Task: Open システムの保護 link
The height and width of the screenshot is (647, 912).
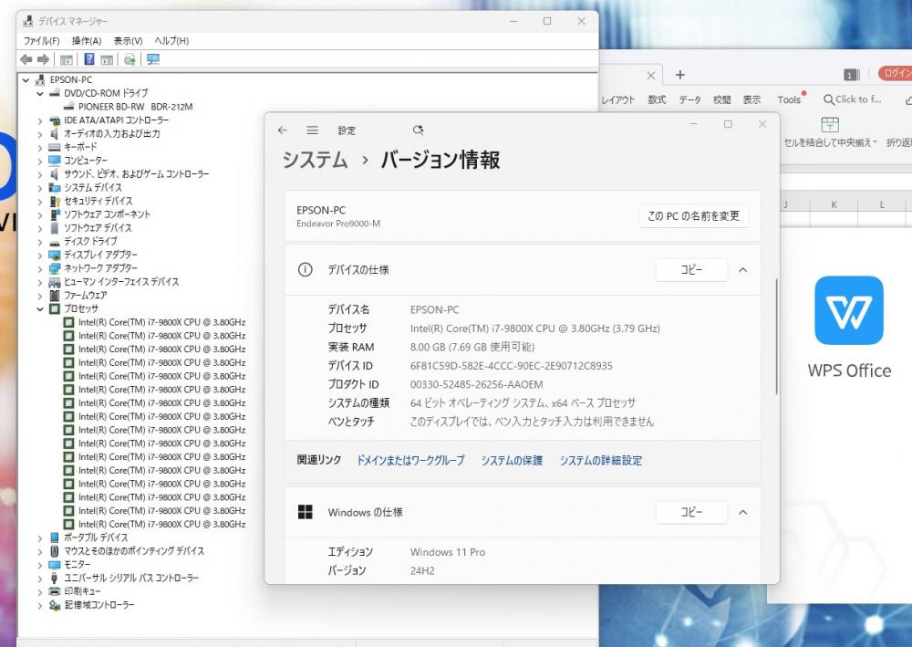Action: tap(512, 460)
